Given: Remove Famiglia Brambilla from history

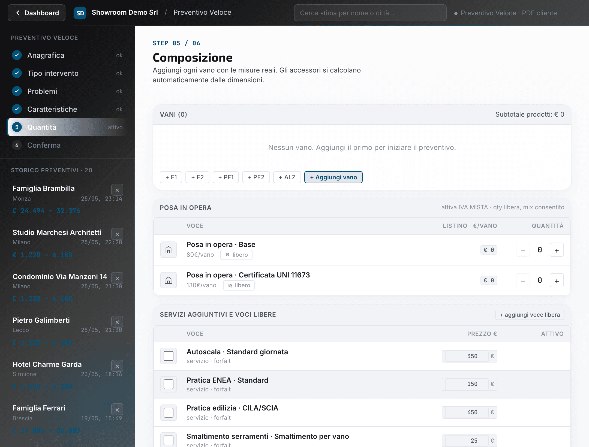Looking at the screenshot, I should [117, 190].
